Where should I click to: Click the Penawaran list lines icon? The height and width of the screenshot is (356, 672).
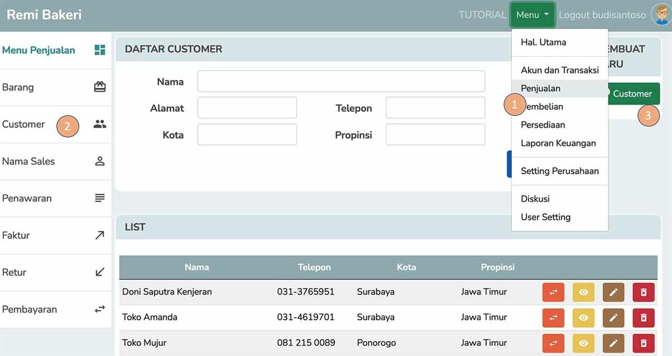click(x=100, y=198)
